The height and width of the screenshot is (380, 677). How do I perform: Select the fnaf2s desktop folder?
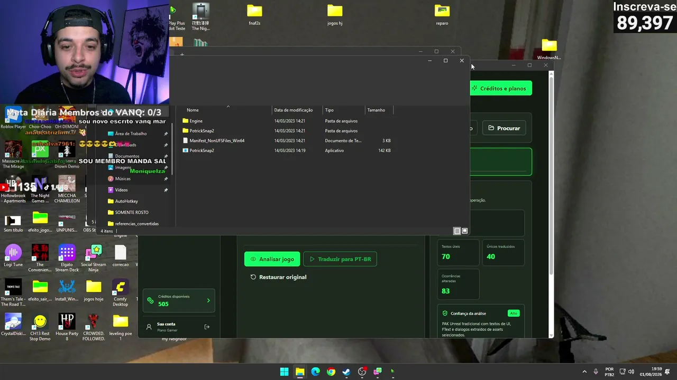tap(254, 15)
